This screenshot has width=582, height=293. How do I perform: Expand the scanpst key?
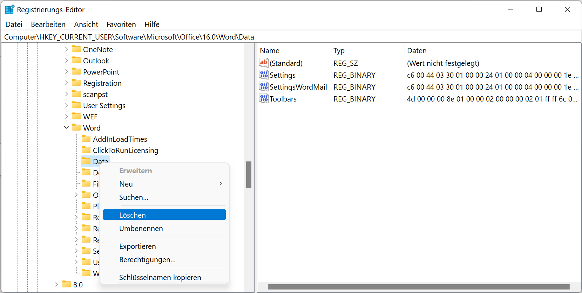coord(67,94)
